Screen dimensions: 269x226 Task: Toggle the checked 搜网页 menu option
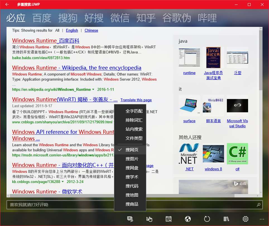coord(130,150)
